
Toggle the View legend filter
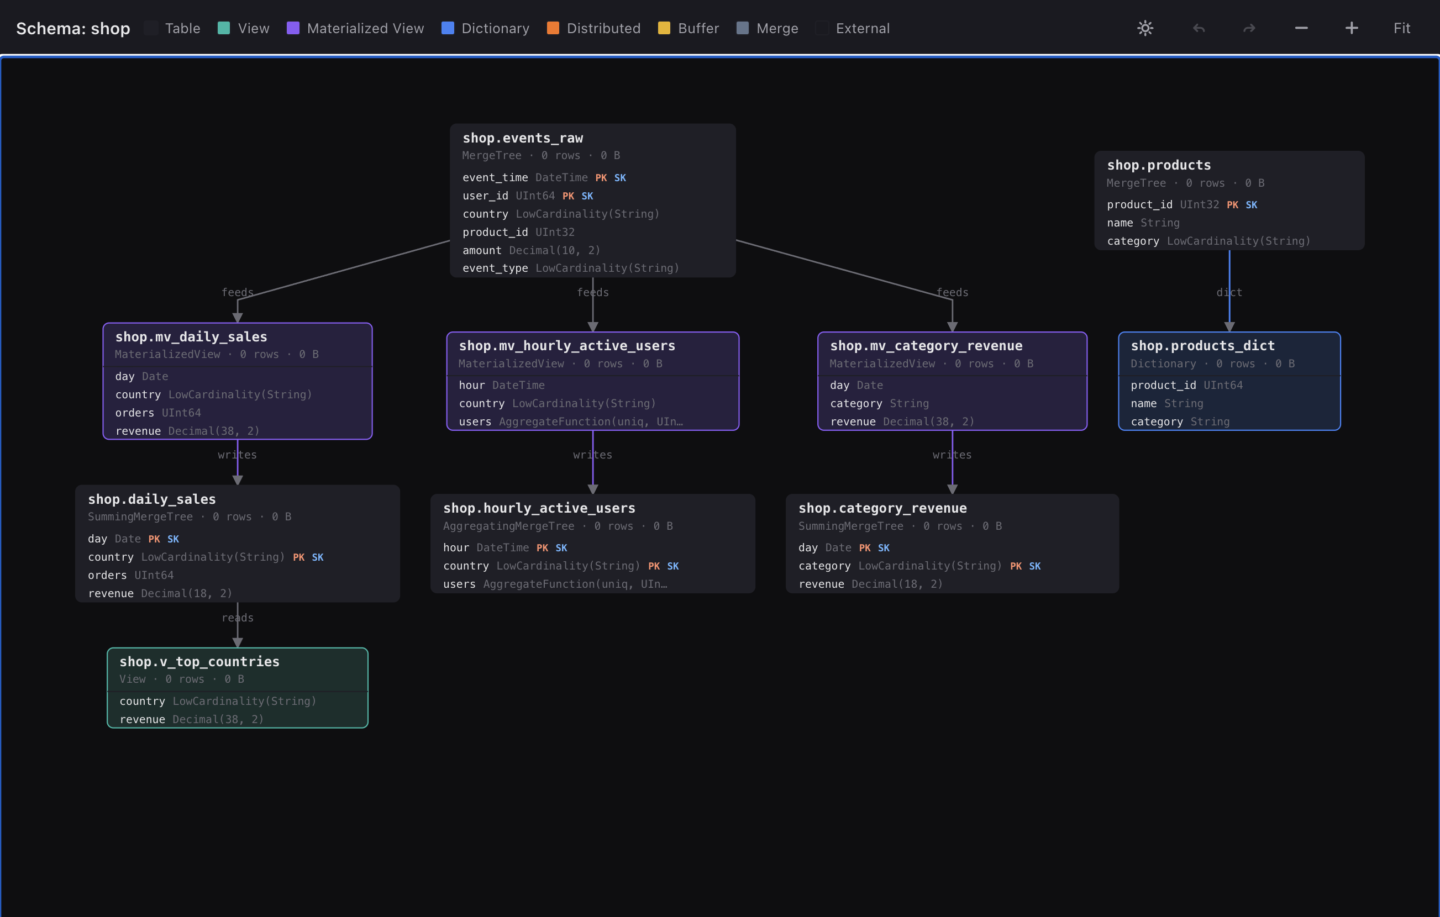point(244,28)
